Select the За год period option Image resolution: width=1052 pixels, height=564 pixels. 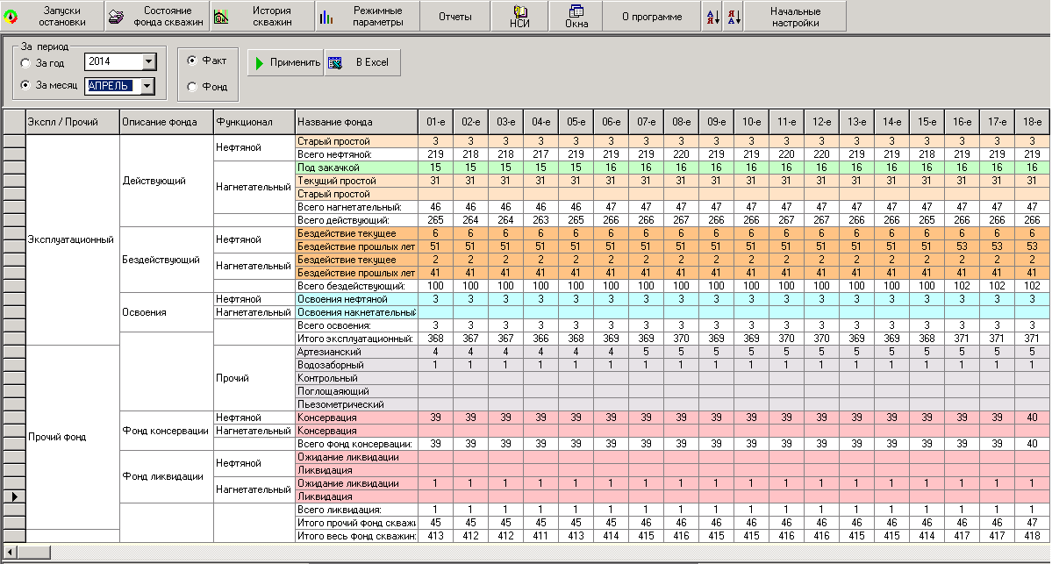[x=25, y=63]
